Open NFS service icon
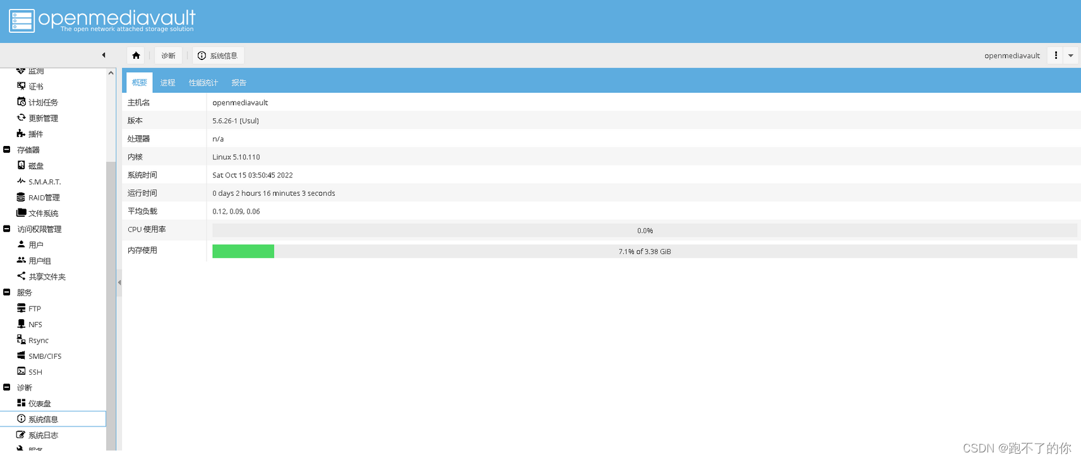Image resolution: width=1081 pixels, height=460 pixels. [21, 324]
